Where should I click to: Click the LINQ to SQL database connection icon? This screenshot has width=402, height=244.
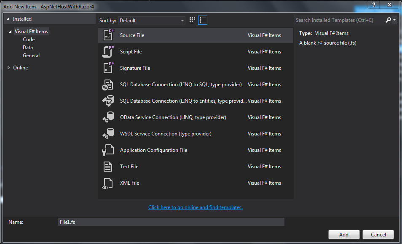[107, 85]
